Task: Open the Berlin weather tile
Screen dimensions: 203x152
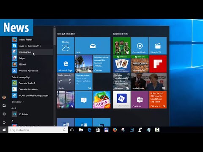Action: [x=66, y=82]
